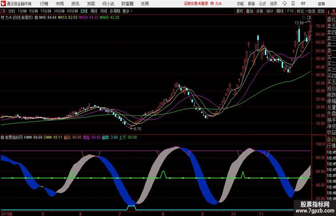Screen dimensions: 336x216
Task: Open the 发现 menu
Action: coord(91,4)
